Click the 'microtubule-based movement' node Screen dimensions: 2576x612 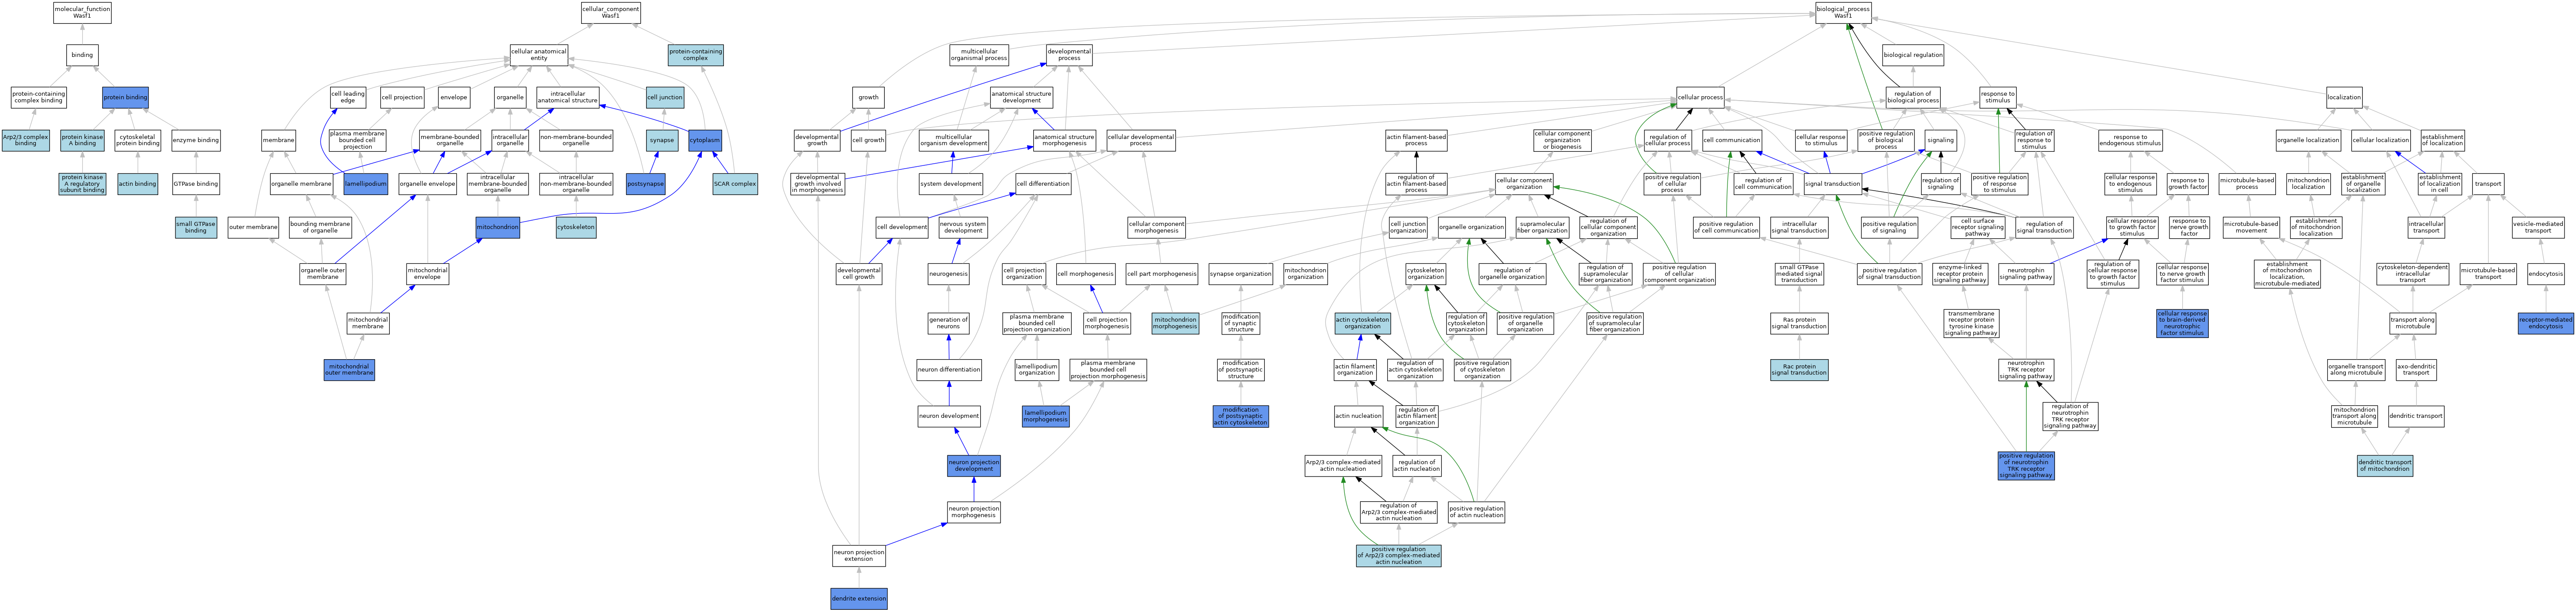tap(2251, 228)
